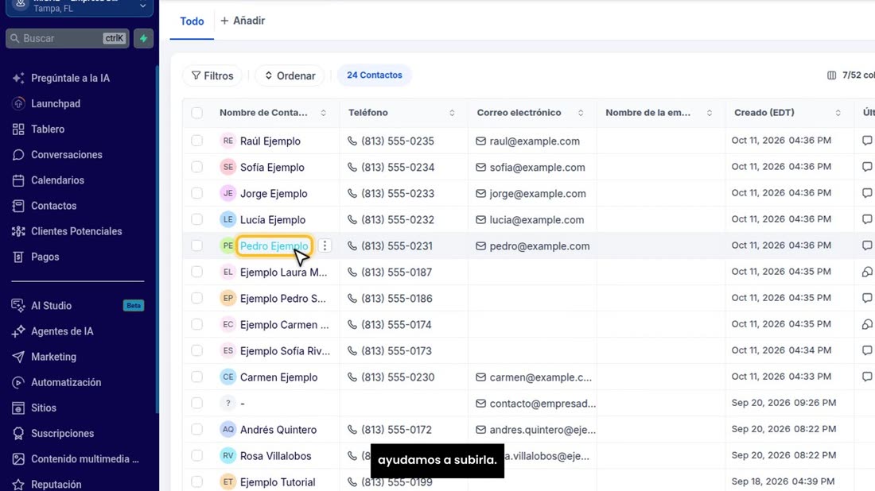The width and height of the screenshot is (875, 491).
Task: Sort by Creado (EDT) column arrows
Action: [838, 113]
